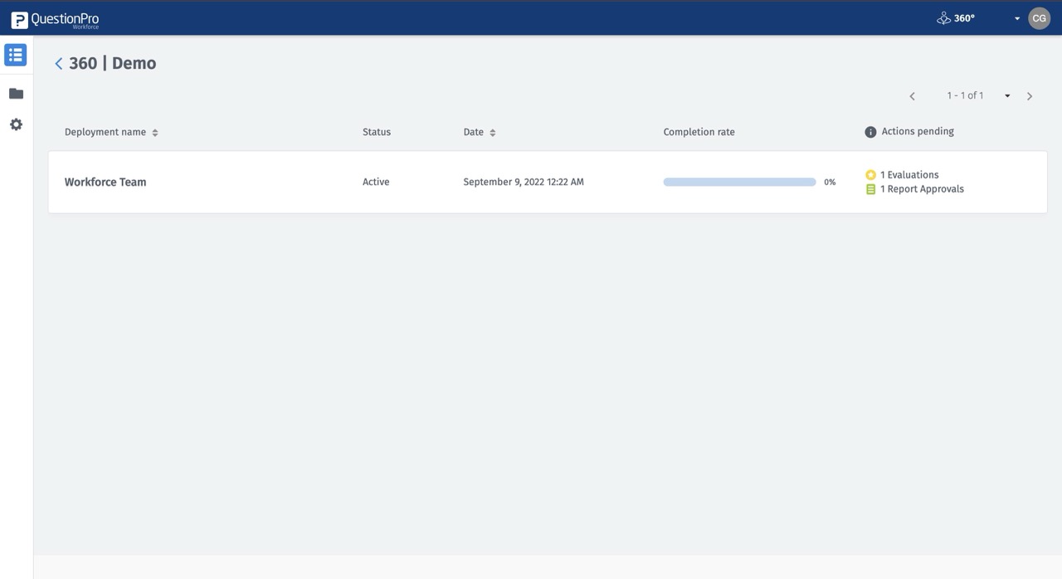Open the product switcher dropdown caret
Viewport: 1062px width, 579px height.
coord(1017,17)
